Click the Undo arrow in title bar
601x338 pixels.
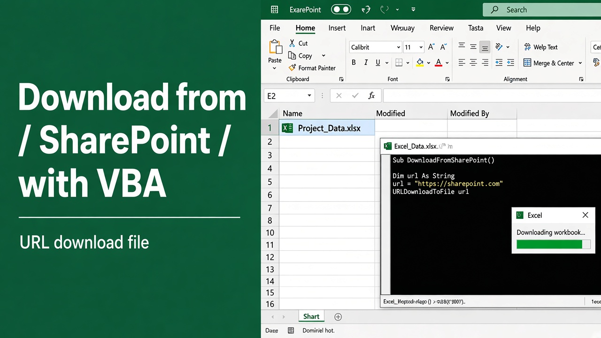pos(366,9)
